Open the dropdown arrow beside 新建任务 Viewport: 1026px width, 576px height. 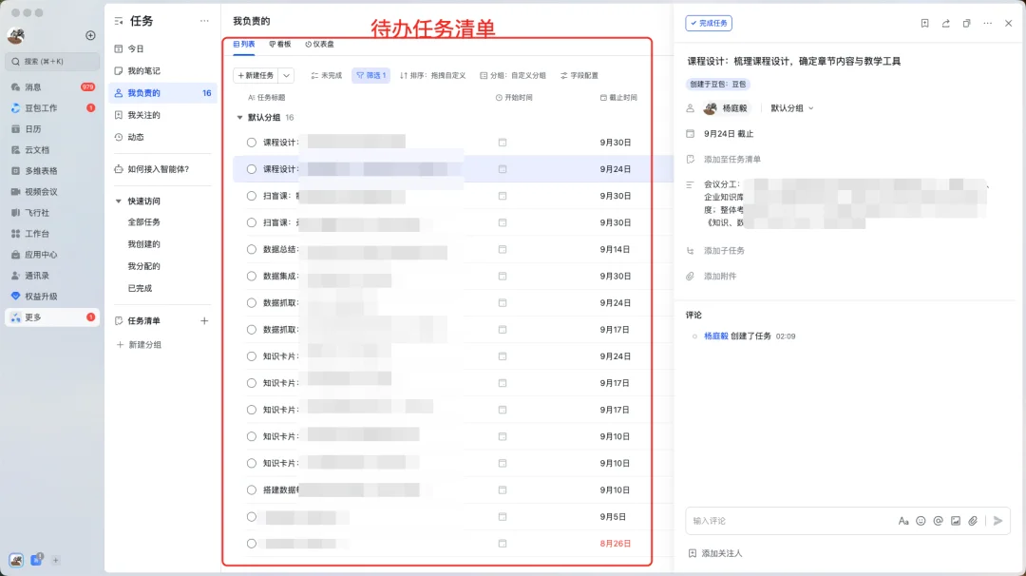tap(286, 75)
